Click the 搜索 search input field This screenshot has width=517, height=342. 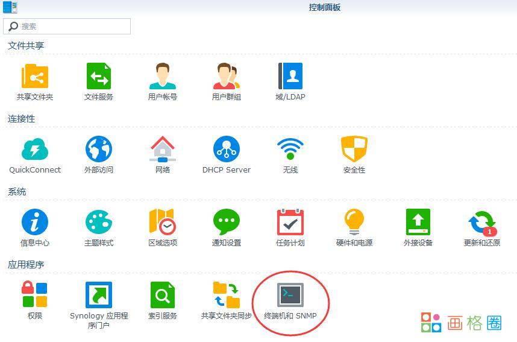[x=67, y=27]
